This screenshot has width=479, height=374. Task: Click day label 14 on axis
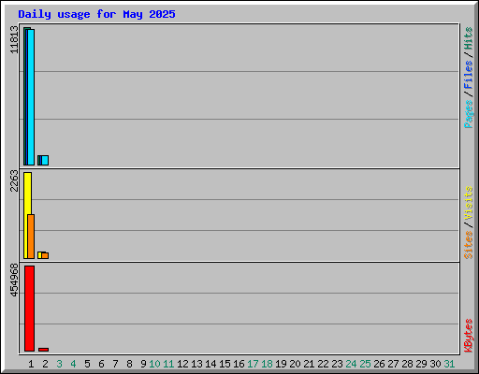tap(210, 364)
